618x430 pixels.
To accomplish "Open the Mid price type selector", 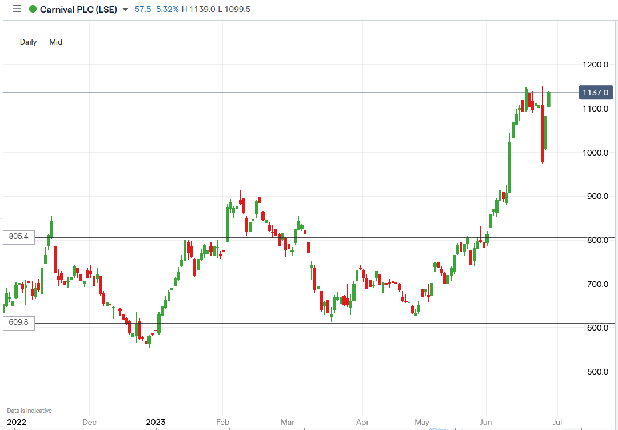I will click(x=55, y=42).
